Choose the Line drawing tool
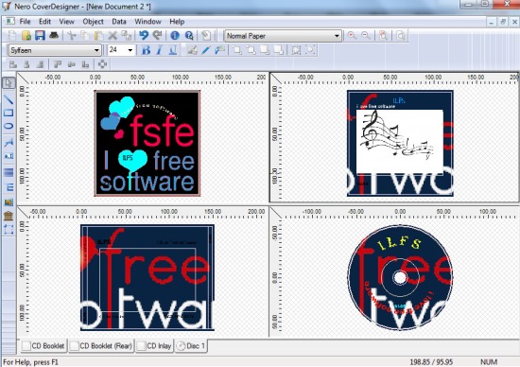Screen dimensions: 520x367 9,99
